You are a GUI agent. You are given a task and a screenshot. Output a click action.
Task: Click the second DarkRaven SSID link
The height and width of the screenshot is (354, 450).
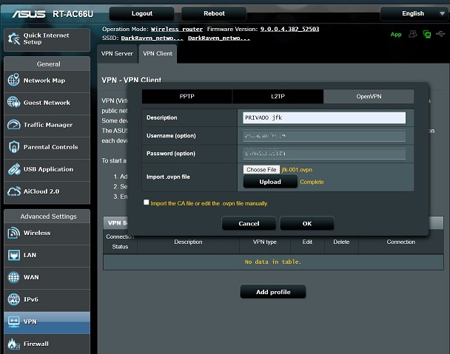[219, 38]
